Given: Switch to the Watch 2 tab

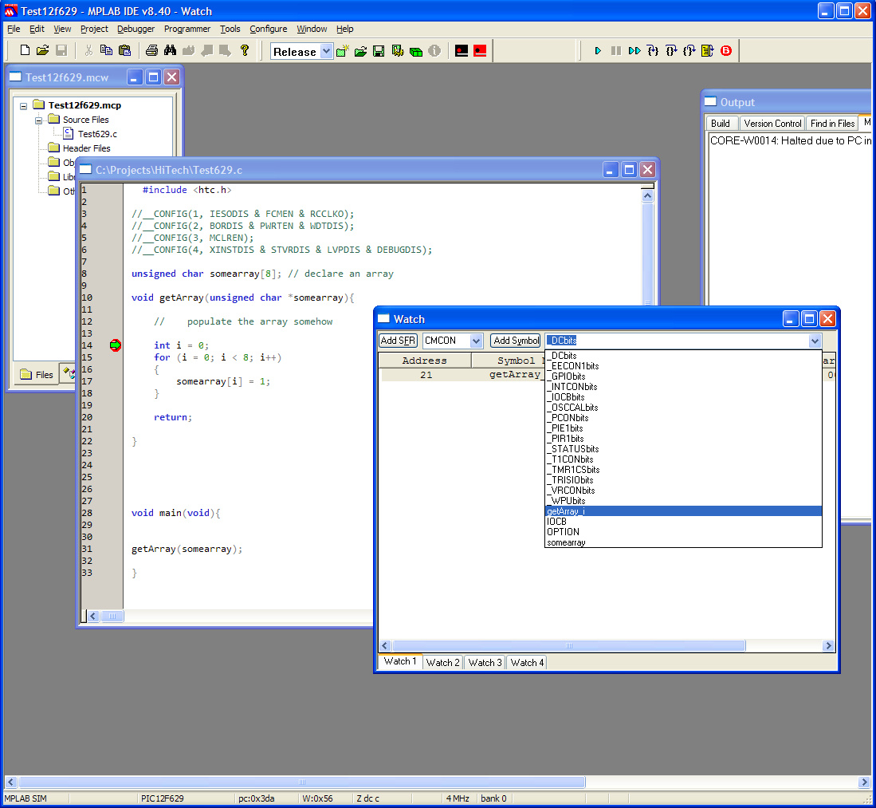Looking at the screenshot, I should pos(442,663).
